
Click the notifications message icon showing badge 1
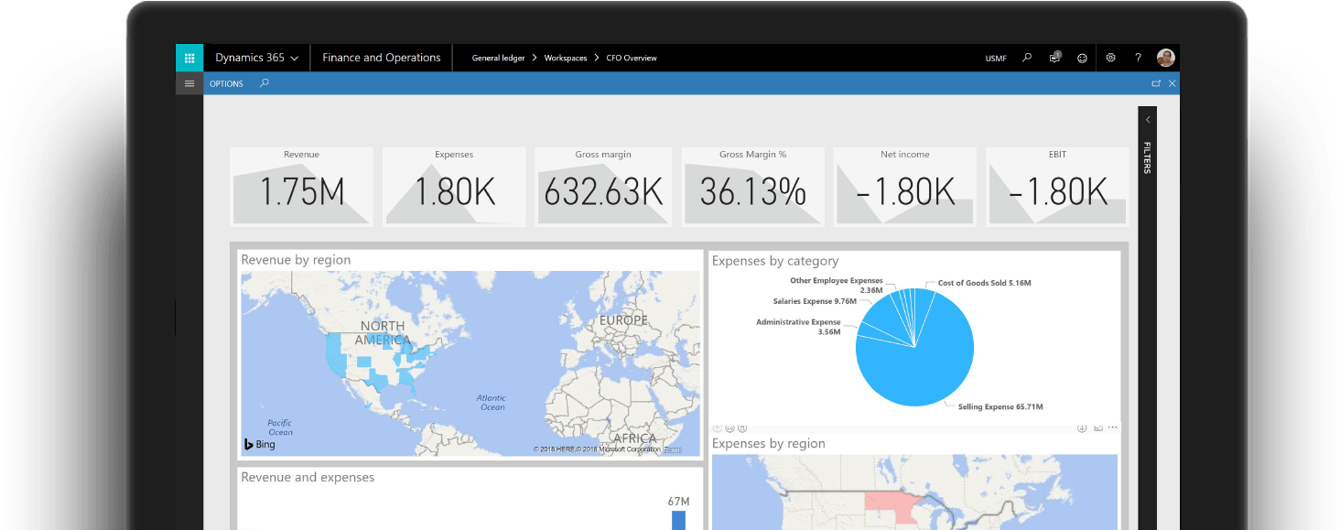click(1054, 58)
